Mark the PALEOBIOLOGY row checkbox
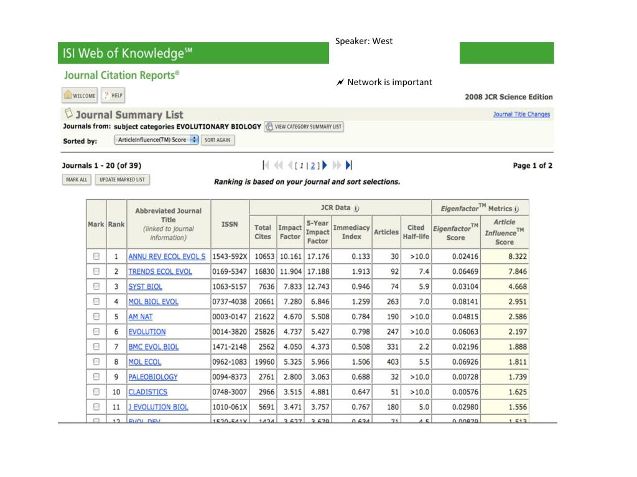Viewport: 637px width, 477px height. (96, 377)
